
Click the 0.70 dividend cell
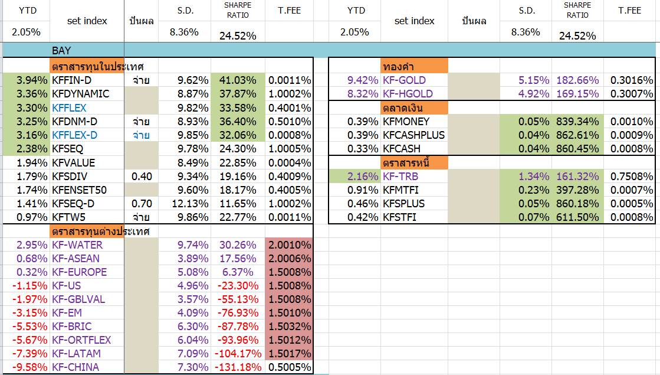pos(142,204)
